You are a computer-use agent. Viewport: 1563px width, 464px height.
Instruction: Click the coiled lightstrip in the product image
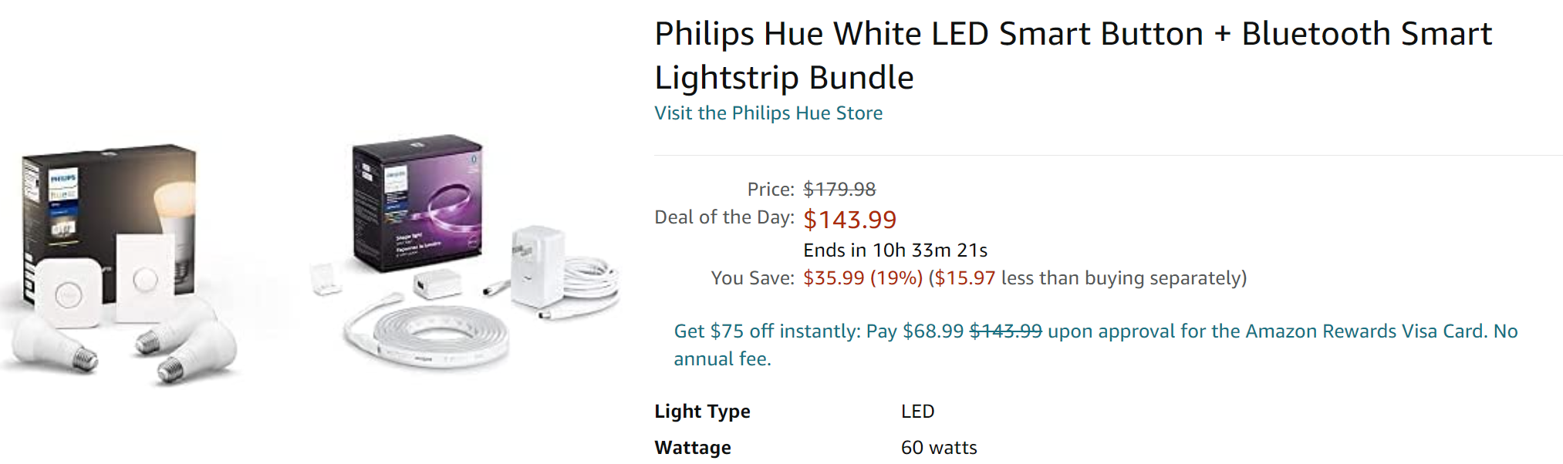click(x=424, y=333)
